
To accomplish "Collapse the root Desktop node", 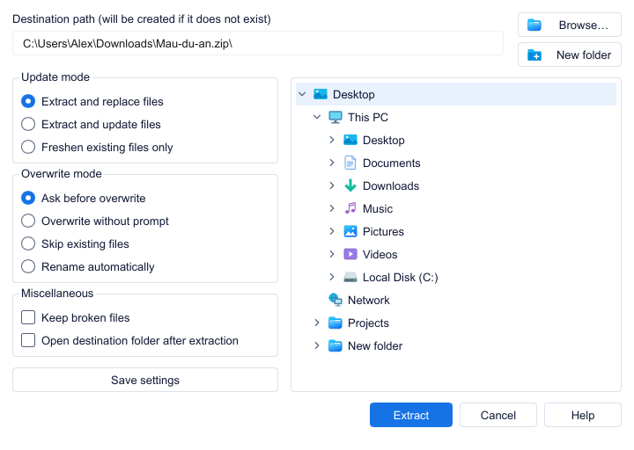I will coord(302,94).
